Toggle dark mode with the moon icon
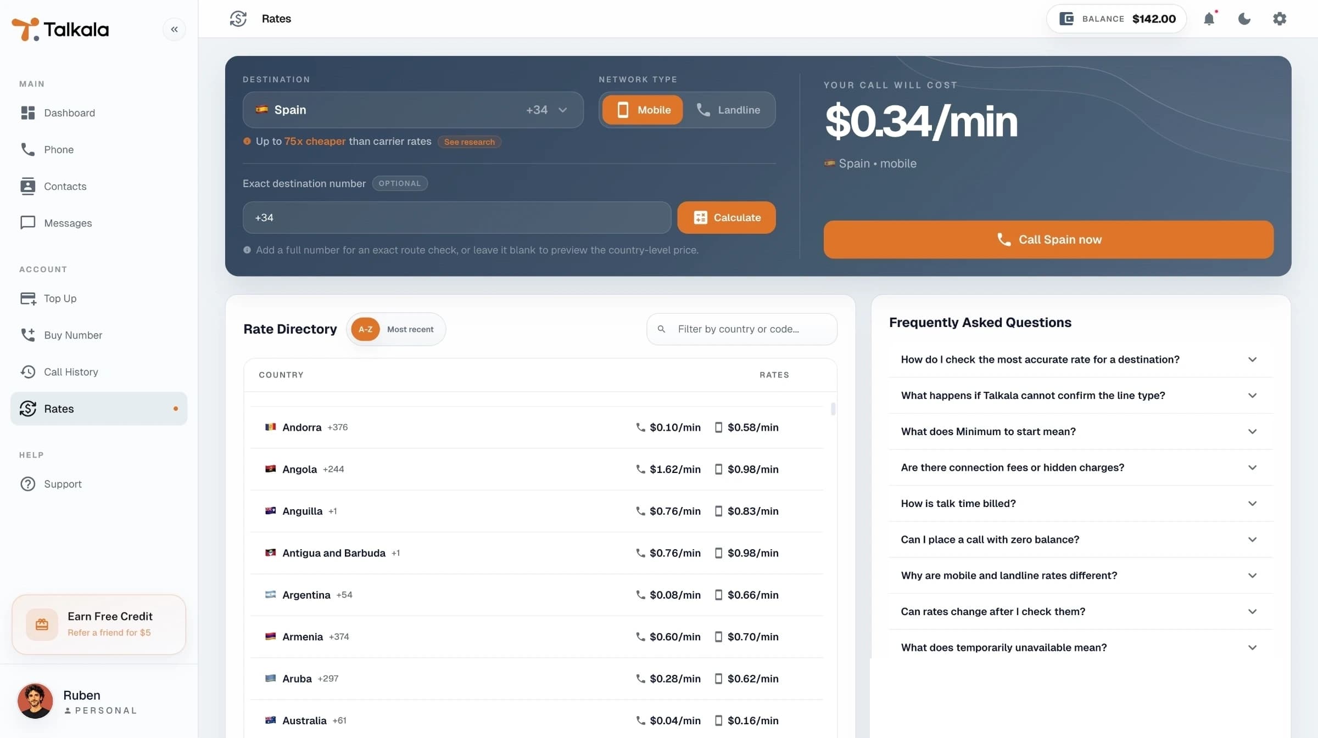The image size is (1318, 738). (1244, 19)
